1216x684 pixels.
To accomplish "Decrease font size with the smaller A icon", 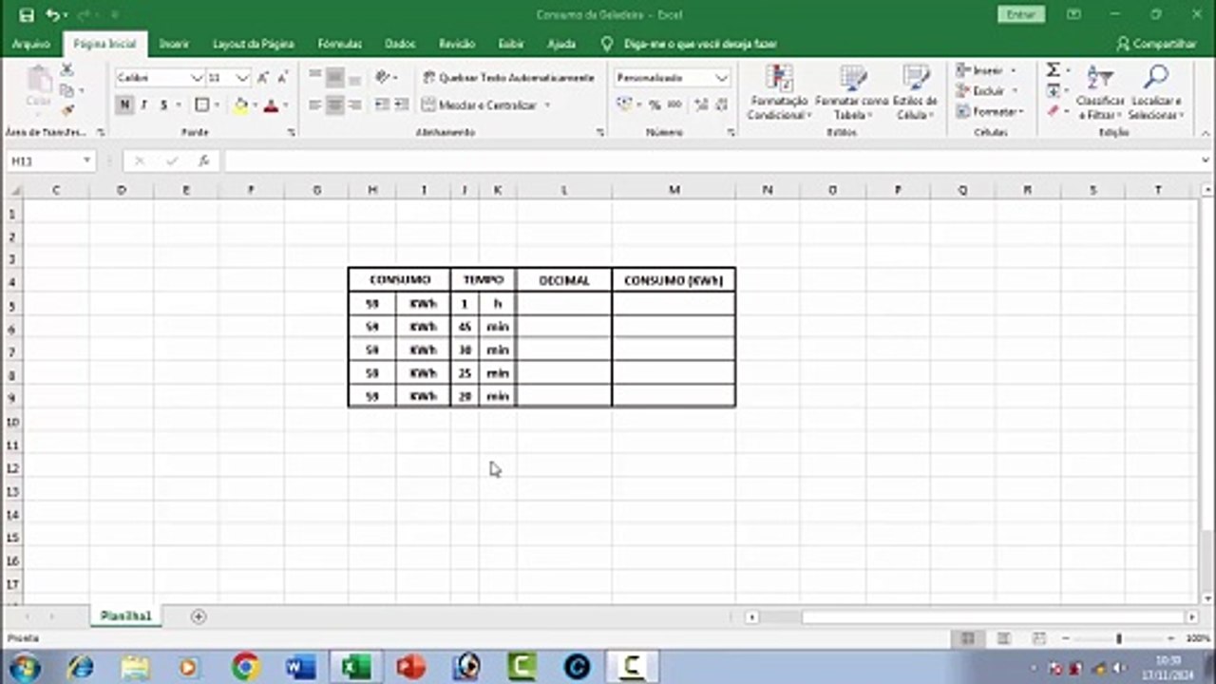I will coord(282,78).
